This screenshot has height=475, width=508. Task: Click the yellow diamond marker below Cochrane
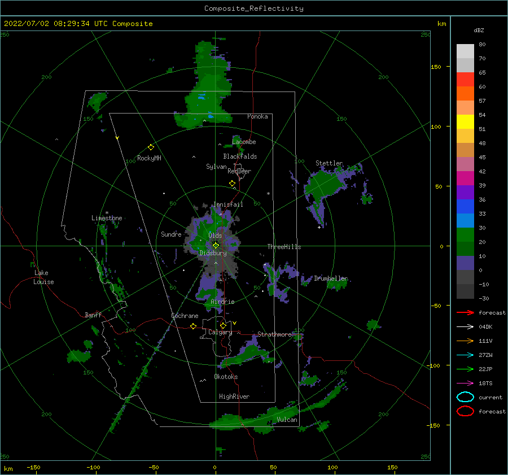[x=193, y=326]
